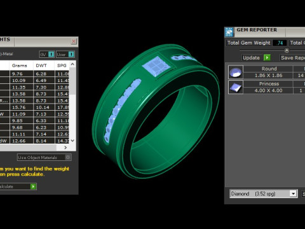305x229 pixels.
Task: Select the Princess gem thumbnail
Action: (236, 87)
